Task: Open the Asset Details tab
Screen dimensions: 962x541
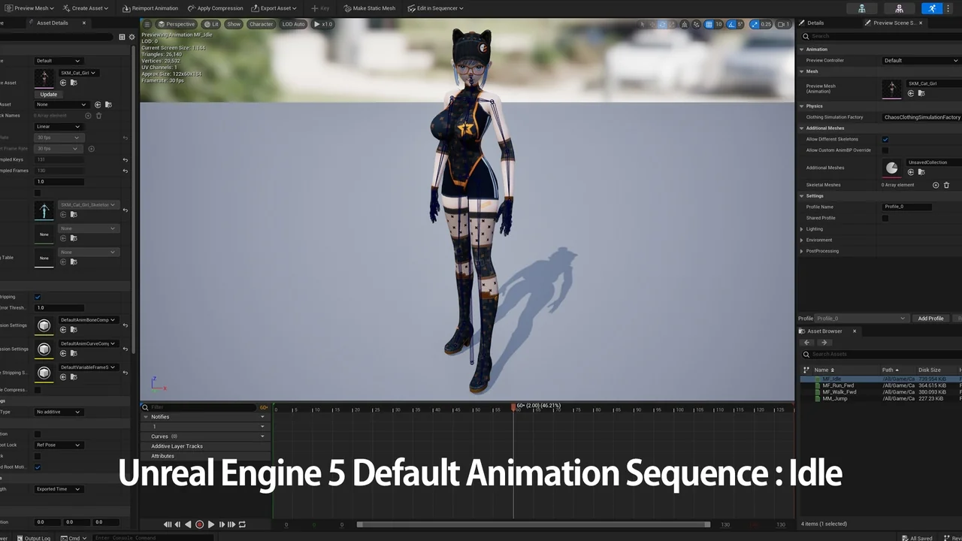Action: coord(53,23)
